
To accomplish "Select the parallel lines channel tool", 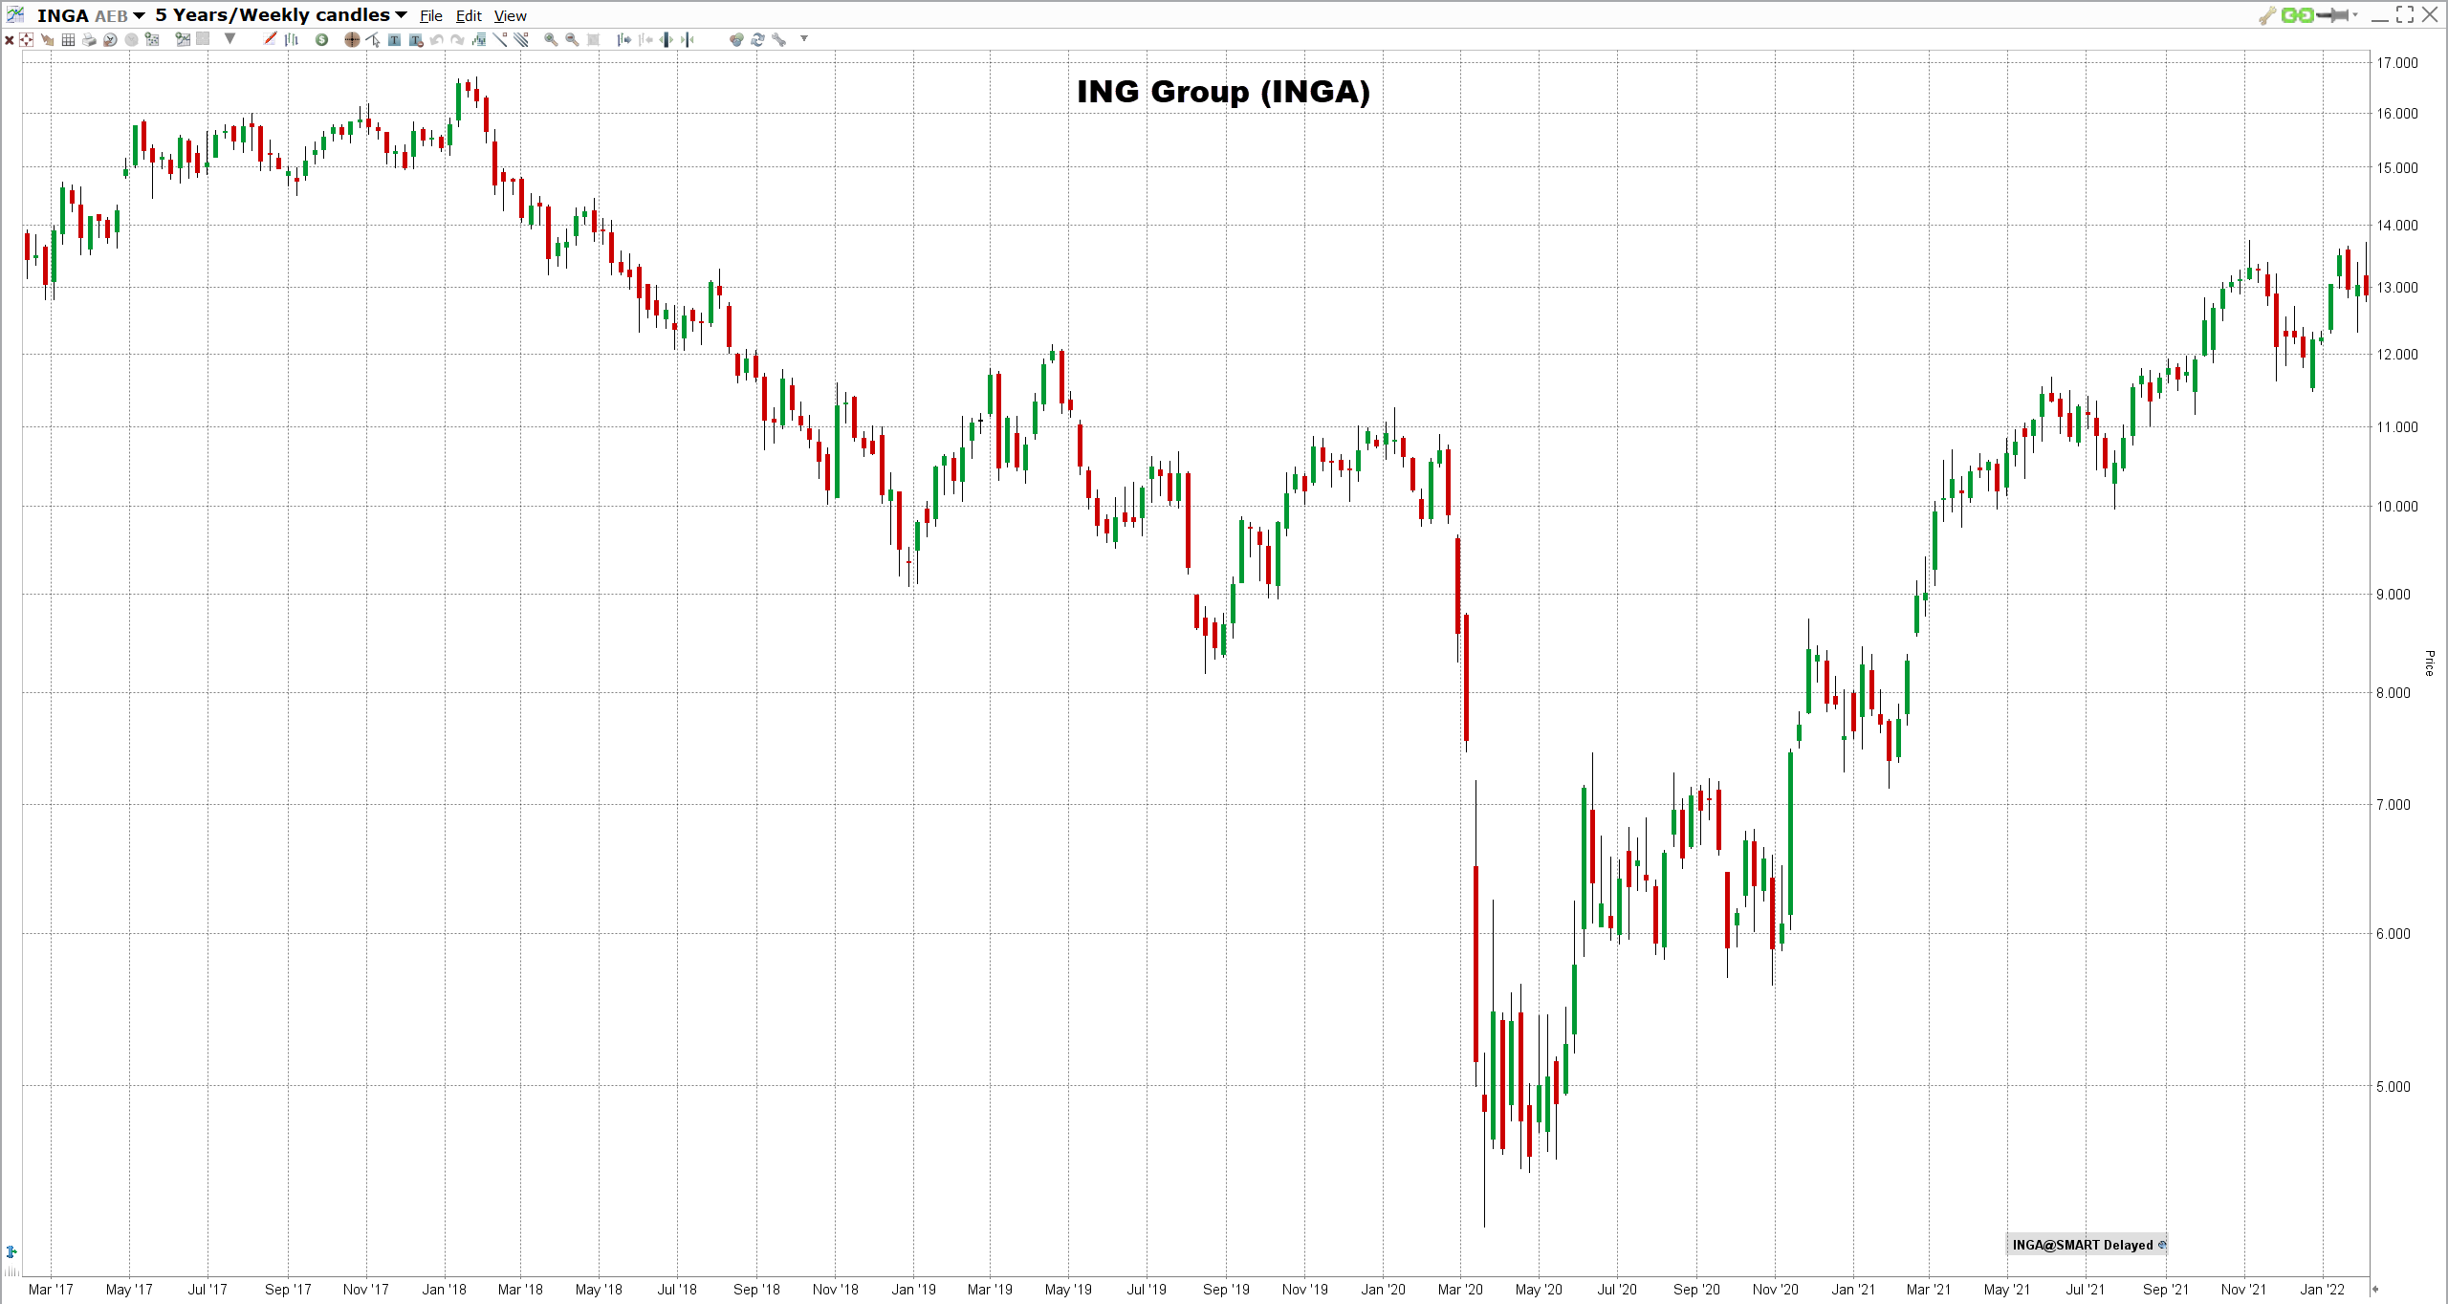I will [x=521, y=39].
